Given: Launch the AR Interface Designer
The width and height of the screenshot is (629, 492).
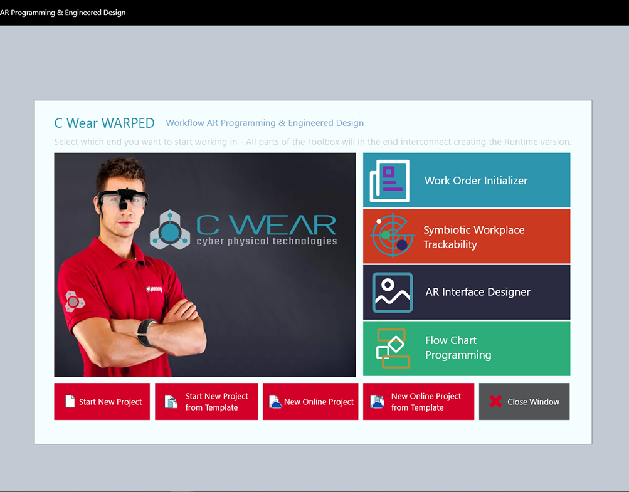Looking at the screenshot, I should point(467,292).
